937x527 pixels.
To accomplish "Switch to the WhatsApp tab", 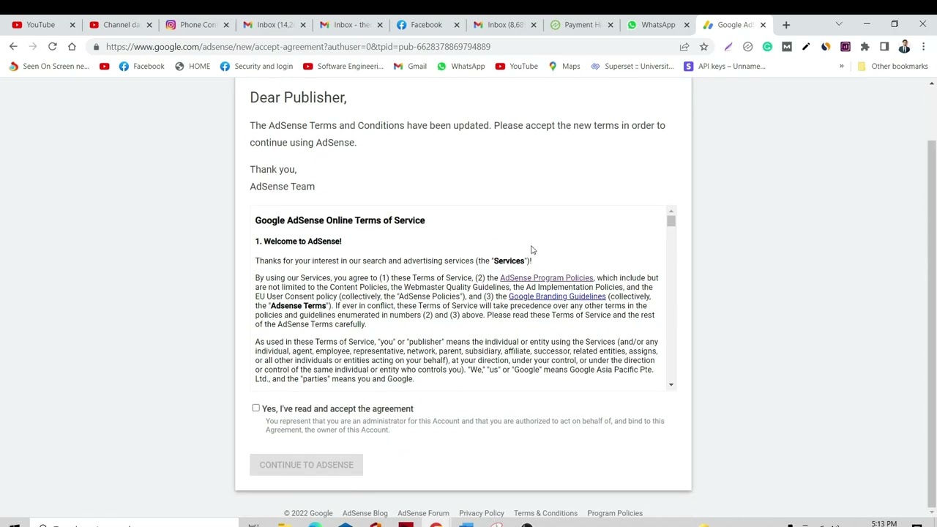I will (x=658, y=25).
